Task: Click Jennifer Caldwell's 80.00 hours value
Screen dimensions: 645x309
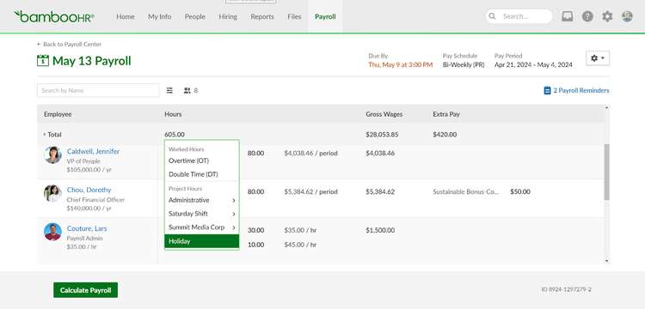Action: [256, 153]
